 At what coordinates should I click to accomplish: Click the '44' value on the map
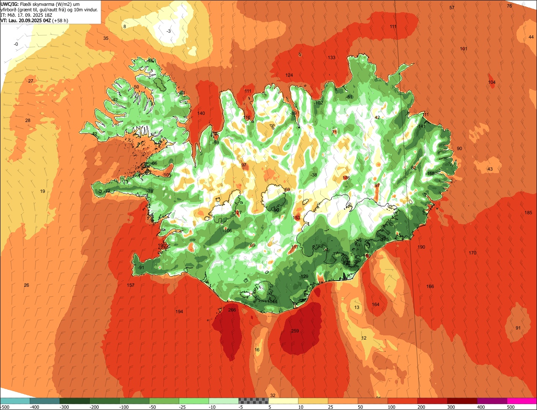(531, 37)
